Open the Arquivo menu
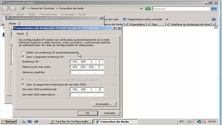The height and width of the screenshot is (125, 222). pos(7,14)
